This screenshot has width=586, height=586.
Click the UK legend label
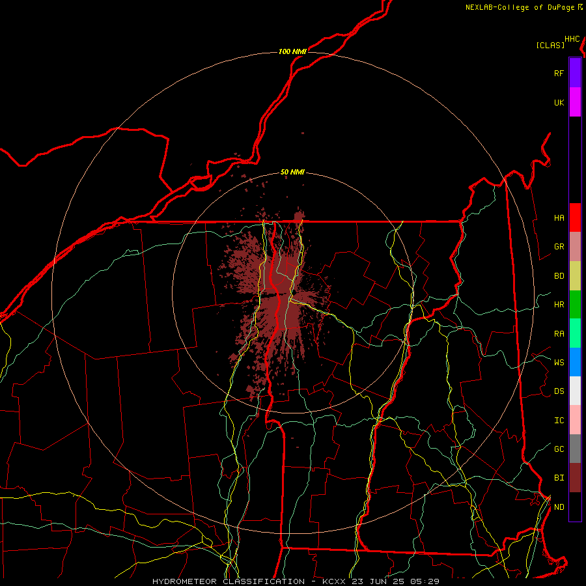559,102
